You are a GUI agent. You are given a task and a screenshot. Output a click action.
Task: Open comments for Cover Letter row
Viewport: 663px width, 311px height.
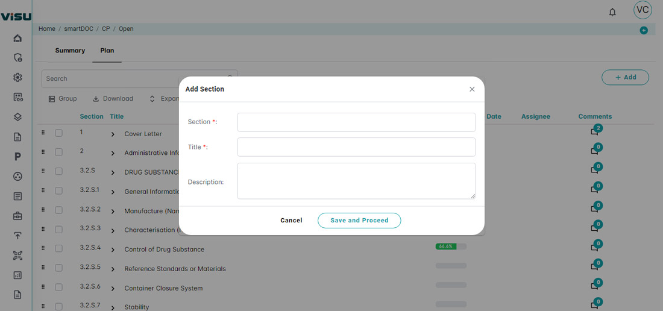pos(595,132)
